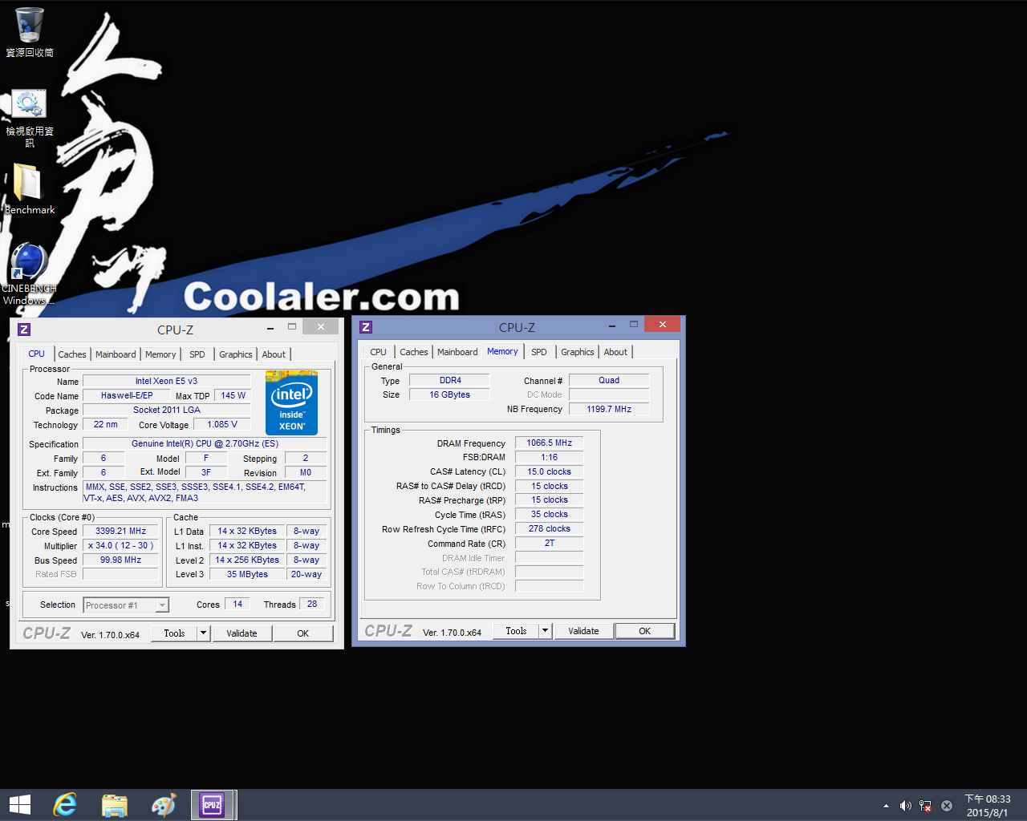The image size is (1027, 821).
Task: Select About tab in the Memory window
Action: pyautogui.click(x=615, y=352)
